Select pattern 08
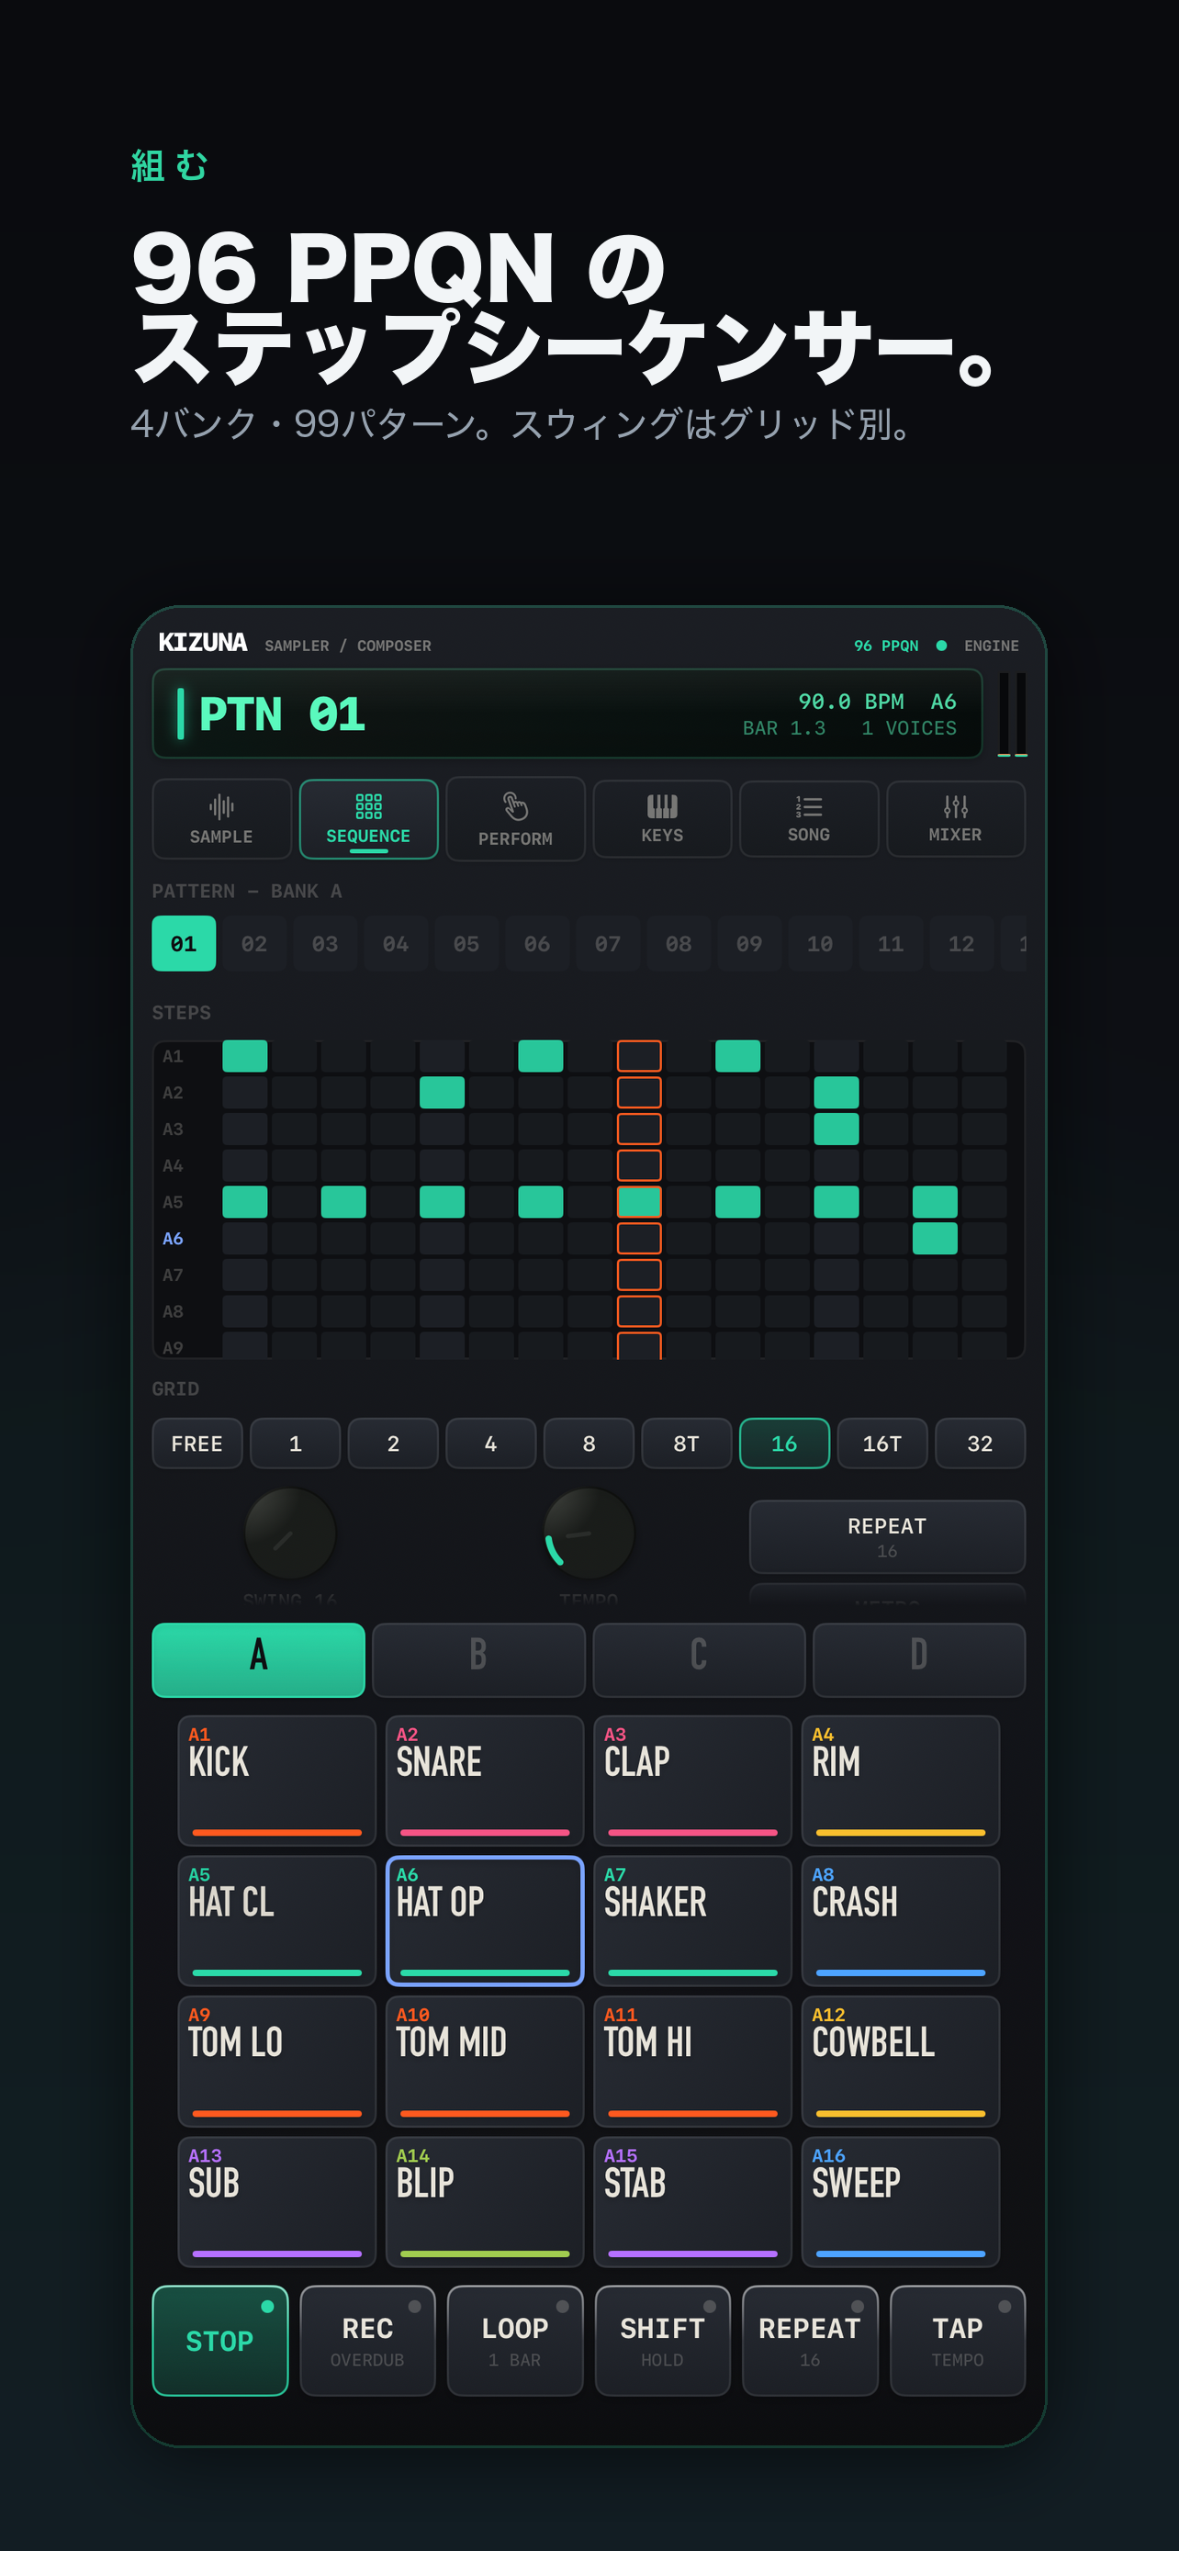1179x2551 pixels. [678, 944]
